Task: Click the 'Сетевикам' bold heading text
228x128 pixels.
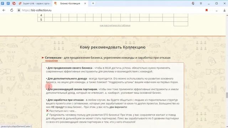Action: (x=53, y=58)
